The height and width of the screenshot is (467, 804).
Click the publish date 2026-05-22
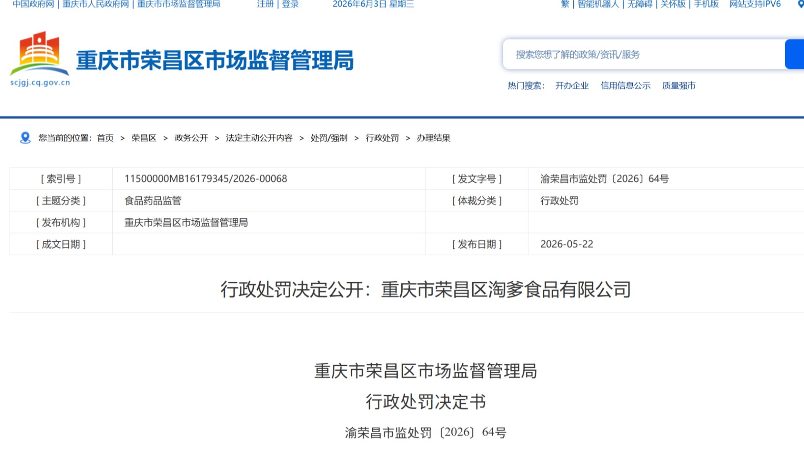click(567, 244)
